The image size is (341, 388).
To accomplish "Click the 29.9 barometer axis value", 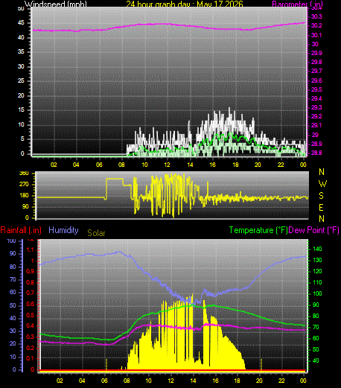I will 316,53.
